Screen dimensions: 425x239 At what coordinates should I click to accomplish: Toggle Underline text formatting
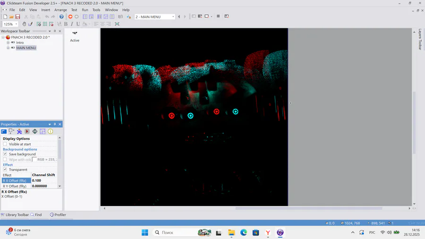tap(78, 24)
